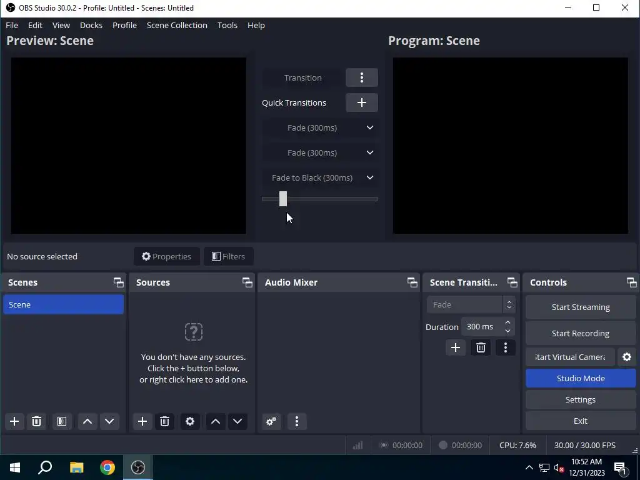Open the Profile menu
Screen dimensions: 640x480
pyautogui.click(x=124, y=25)
